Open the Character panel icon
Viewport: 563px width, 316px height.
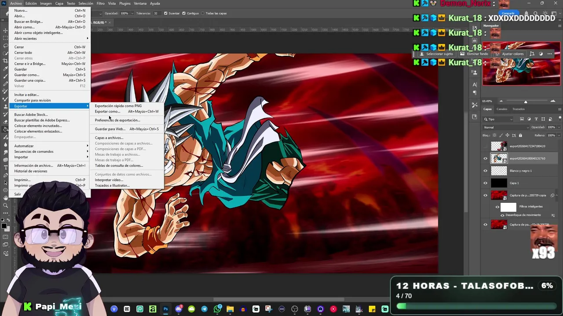[x=475, y=84]
